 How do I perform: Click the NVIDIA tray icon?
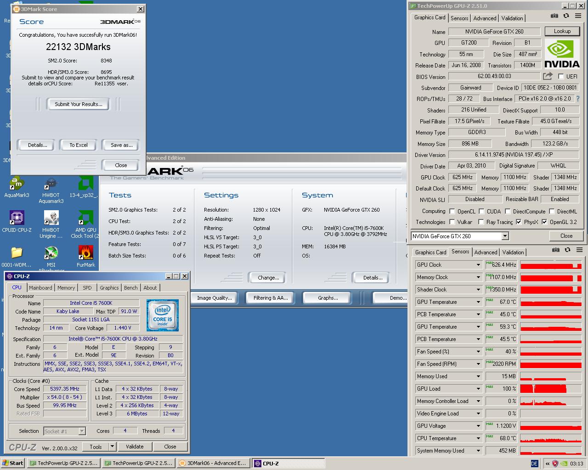[x=564, y=464]
